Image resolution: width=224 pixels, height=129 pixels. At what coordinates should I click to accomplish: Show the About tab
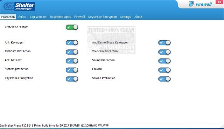[139, 17]
